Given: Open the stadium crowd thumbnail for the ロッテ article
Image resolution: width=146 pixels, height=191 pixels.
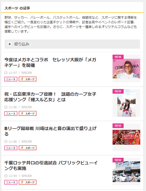Looking at the screenshot, I should click(126, 172).
